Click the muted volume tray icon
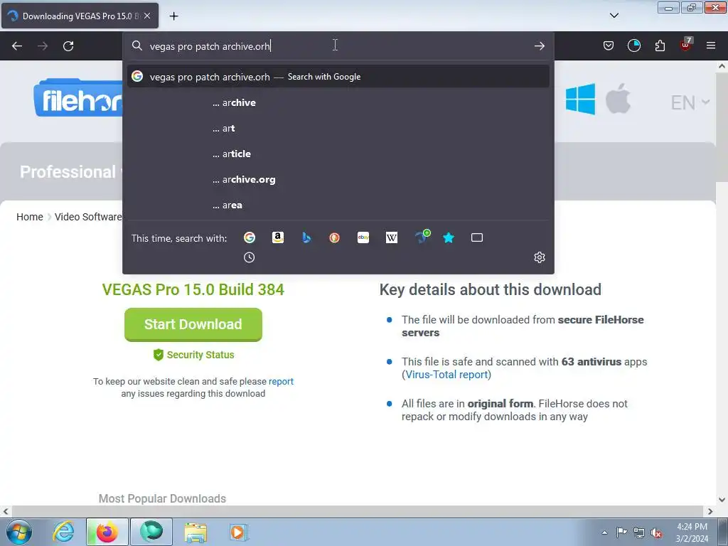This screenshot has width=728, height=546. (x=656, y=533)
